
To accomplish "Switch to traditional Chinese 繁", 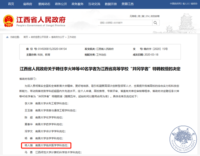I will coord(143,16).
